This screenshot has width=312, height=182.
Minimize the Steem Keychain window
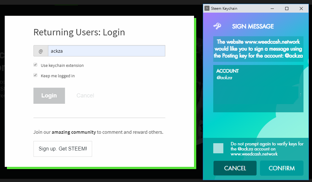tap(272, 9)
